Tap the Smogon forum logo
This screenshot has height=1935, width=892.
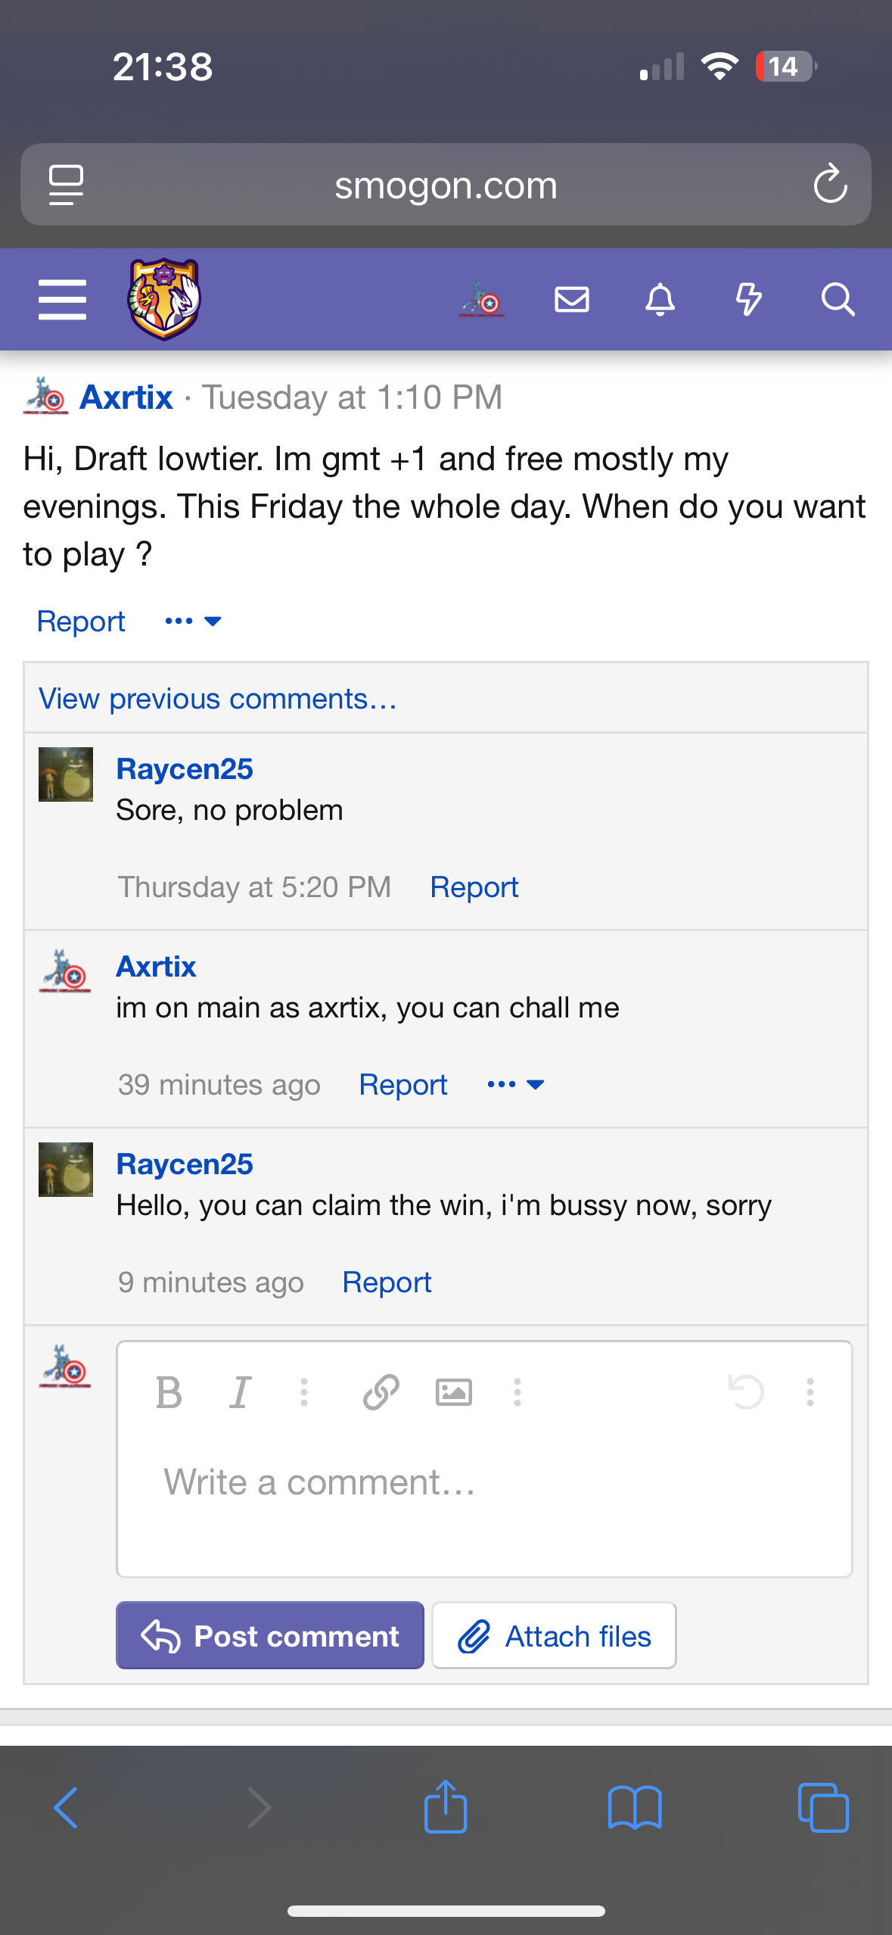[163, 299]
